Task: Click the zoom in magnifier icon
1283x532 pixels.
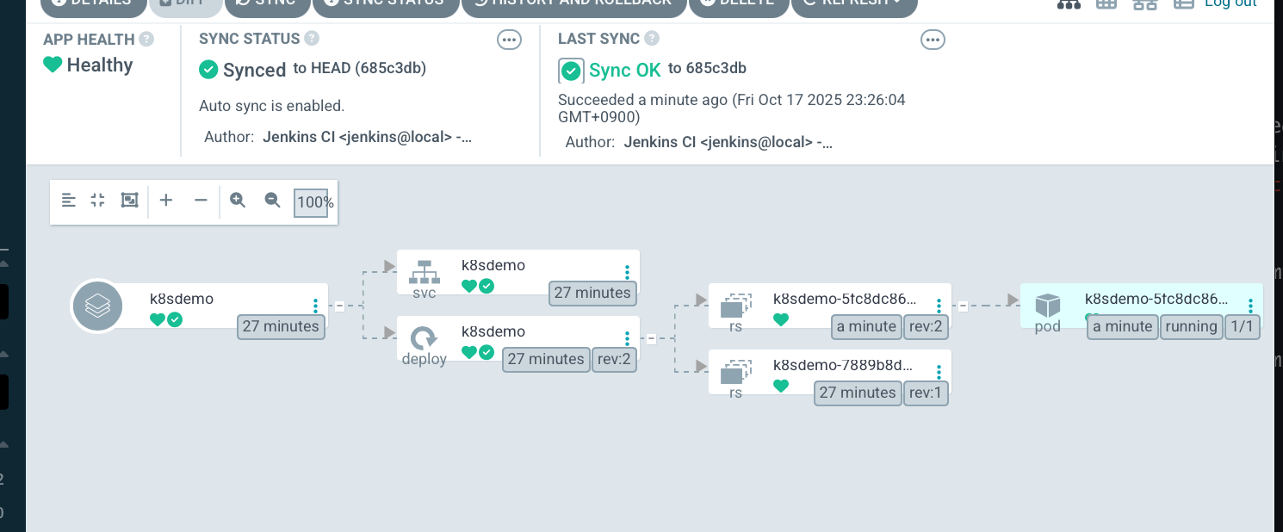Action: coord(238,201)
